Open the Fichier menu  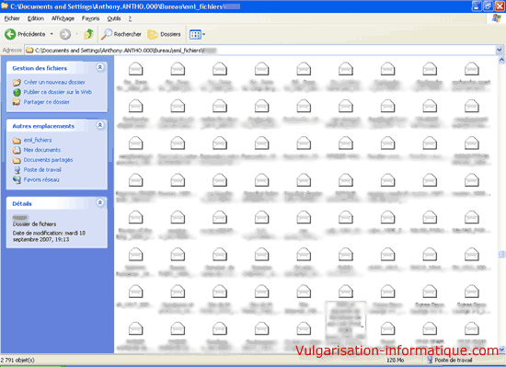[12, 18]
